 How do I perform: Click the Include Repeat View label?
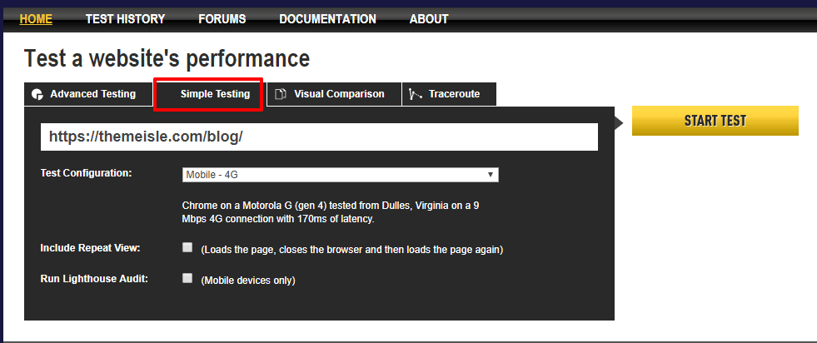90,248
